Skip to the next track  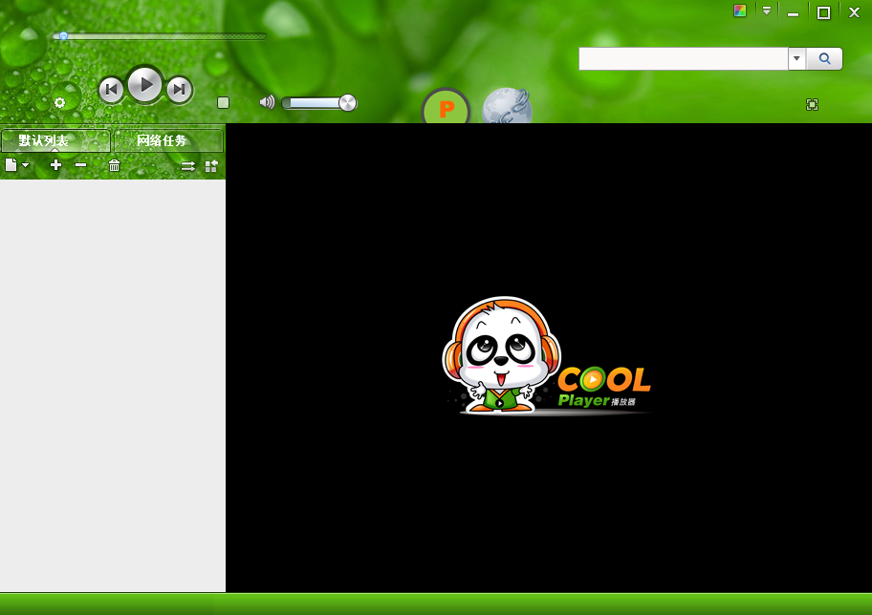pyautogui.click(x=179, y=90)
